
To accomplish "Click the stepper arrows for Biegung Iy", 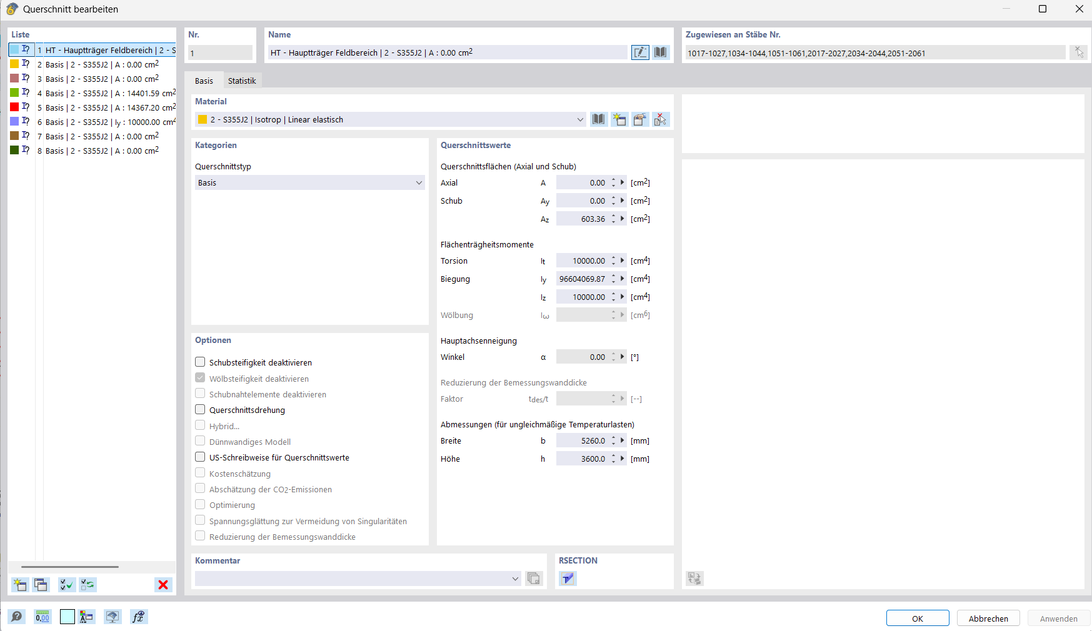I will 614,279.
